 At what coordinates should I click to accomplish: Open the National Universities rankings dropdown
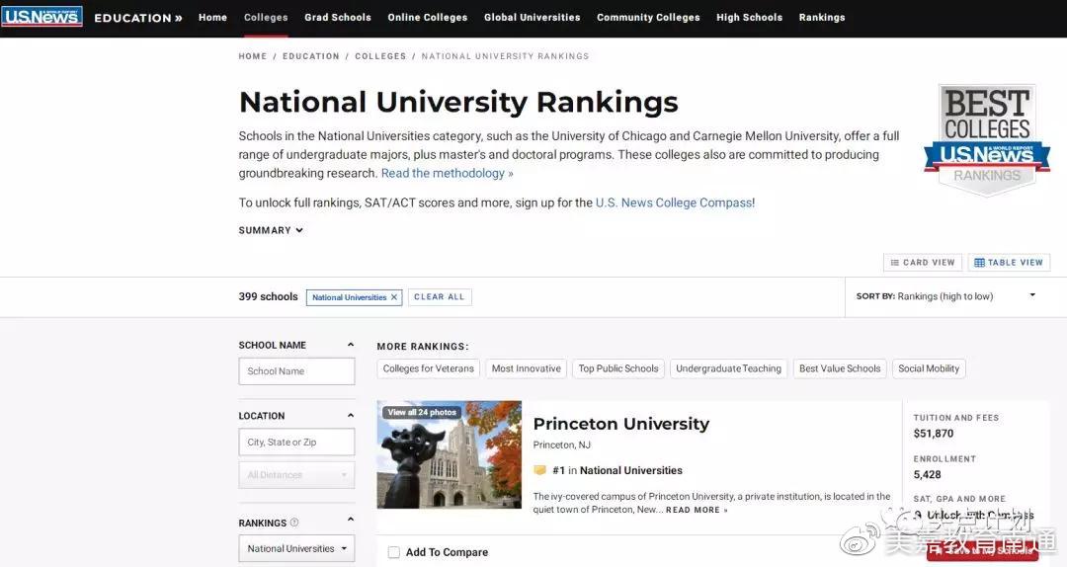pyautogui.click(x=296, y=548)
